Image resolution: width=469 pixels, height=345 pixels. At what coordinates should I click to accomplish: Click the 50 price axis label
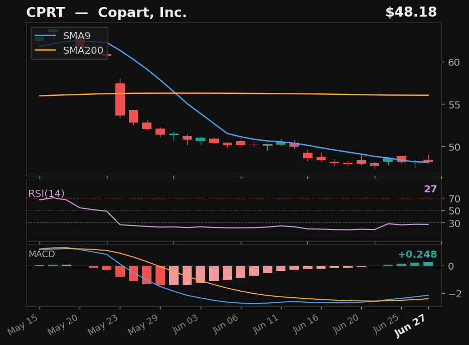[454, 147]
